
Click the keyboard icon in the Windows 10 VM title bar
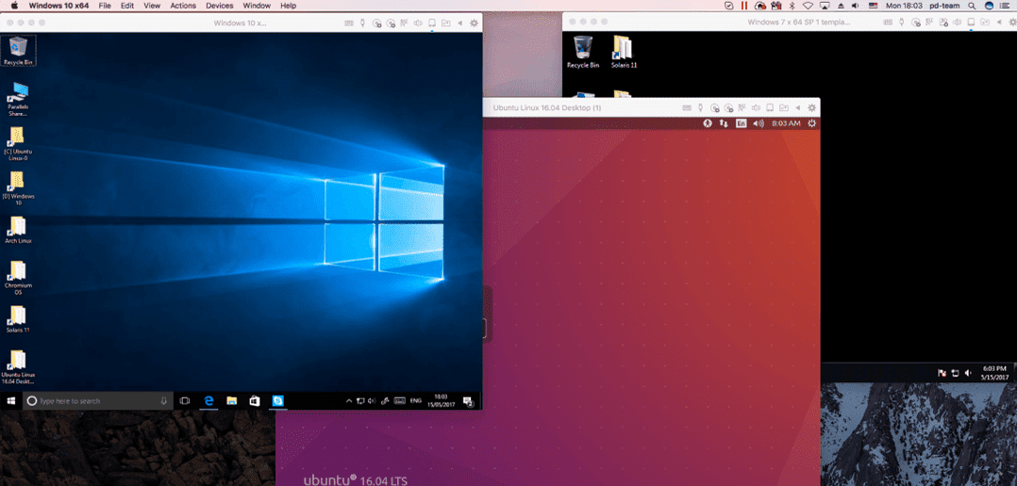349,23
